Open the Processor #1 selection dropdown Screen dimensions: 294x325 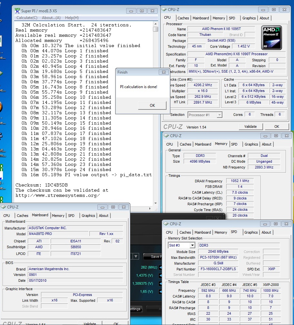(205, 115)
